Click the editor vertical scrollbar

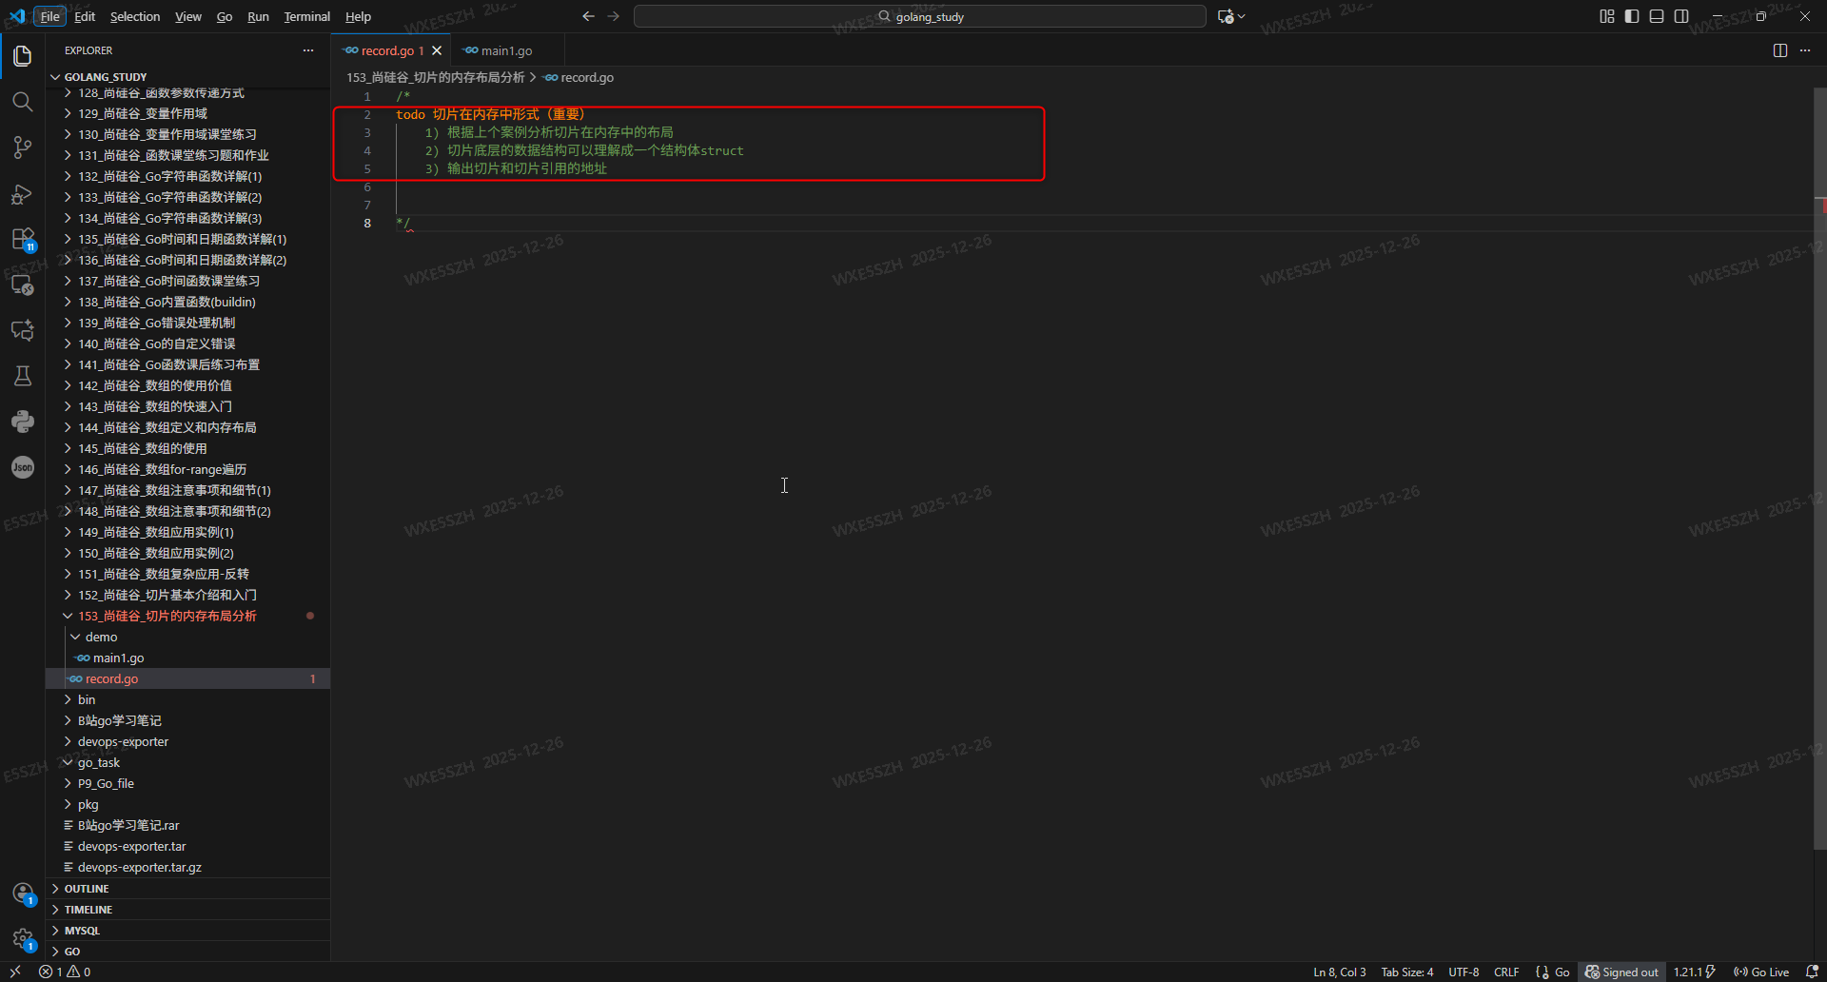[1819, 468]
